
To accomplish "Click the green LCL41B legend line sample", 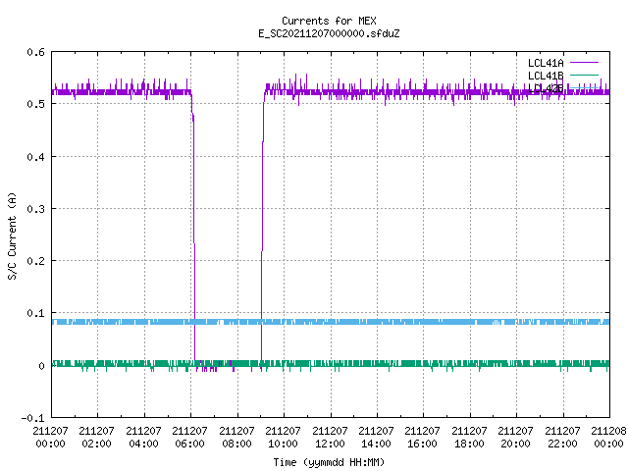I will pyautogui.click(x=584, y=75).
